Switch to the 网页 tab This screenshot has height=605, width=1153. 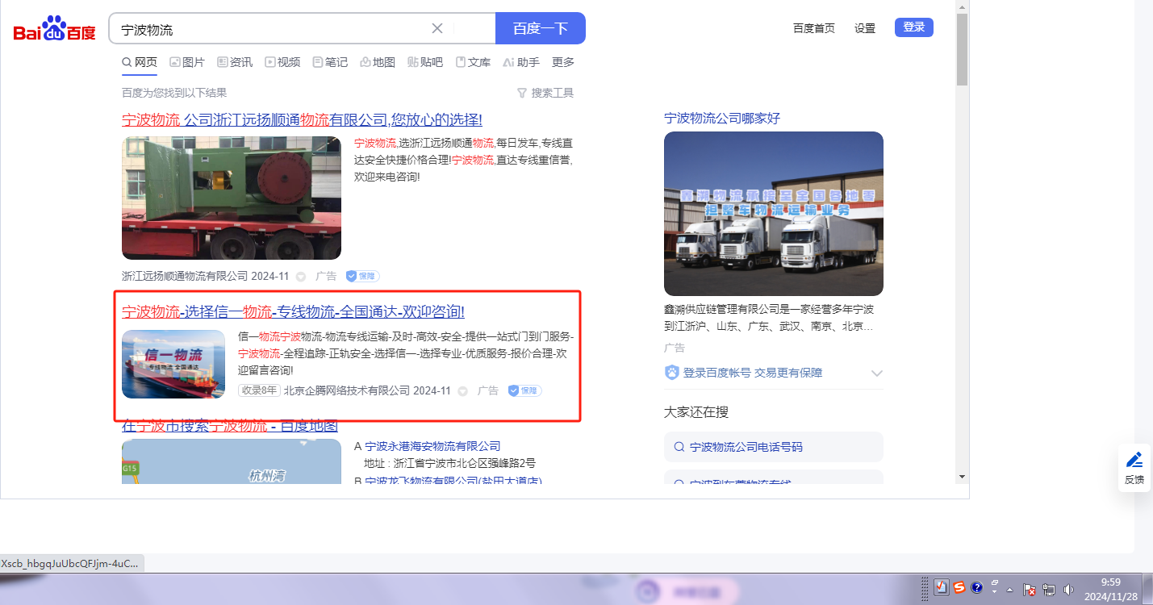(140, 62)
